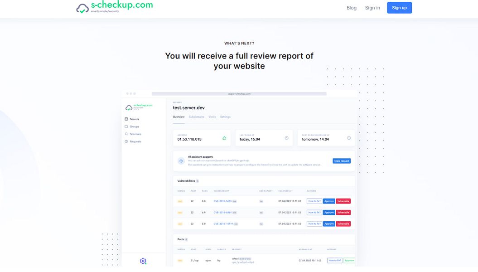Click the green thumbs-up icon beside the address
Viewport: 478px width, 272px height.
pos(224,138)
